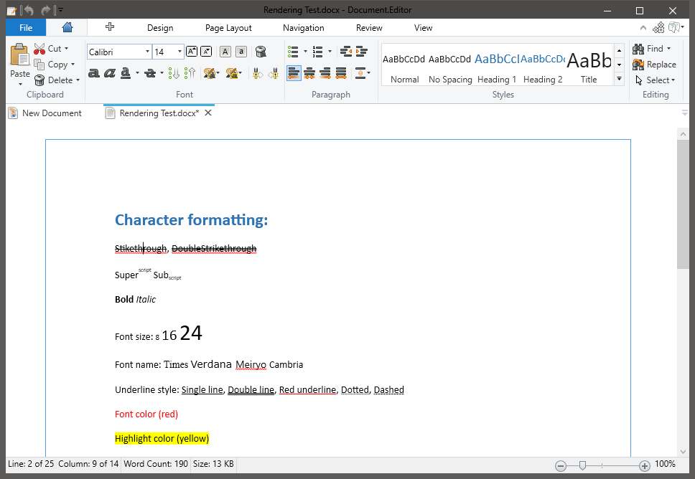Switch to the Review tab
The height and width of the screenshot is (479, 695).
point(369,28)
